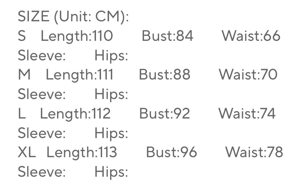302x185 pixels.
Task: Click the "SIZE (Unit: CM):" heading text
Action: point(73,17)
